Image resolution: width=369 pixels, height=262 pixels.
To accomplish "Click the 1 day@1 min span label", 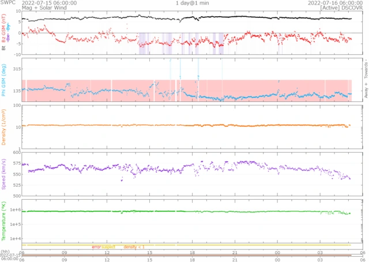I will pyautogui.click(x=193, y=3).
